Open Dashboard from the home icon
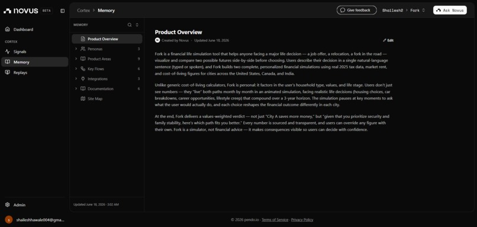 pyautogui.click(x=8, y=30)
